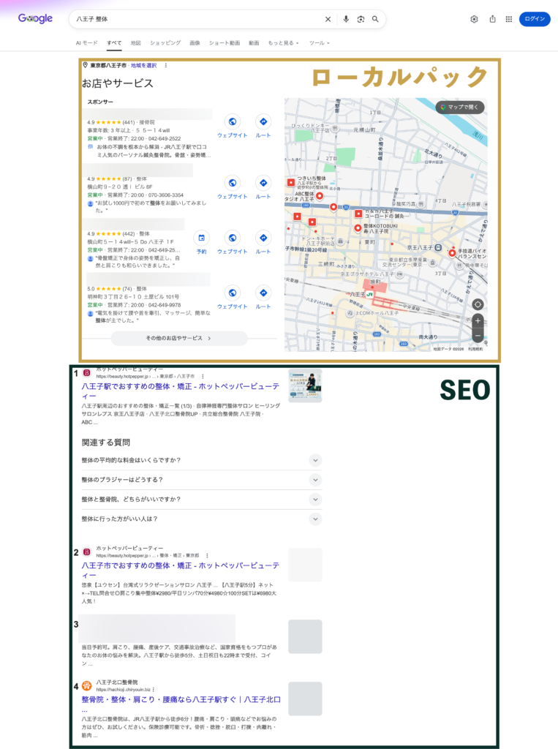Click the share icon in header
The height and width of the screenshot is (749, 558).
click(x=493, y=19)
